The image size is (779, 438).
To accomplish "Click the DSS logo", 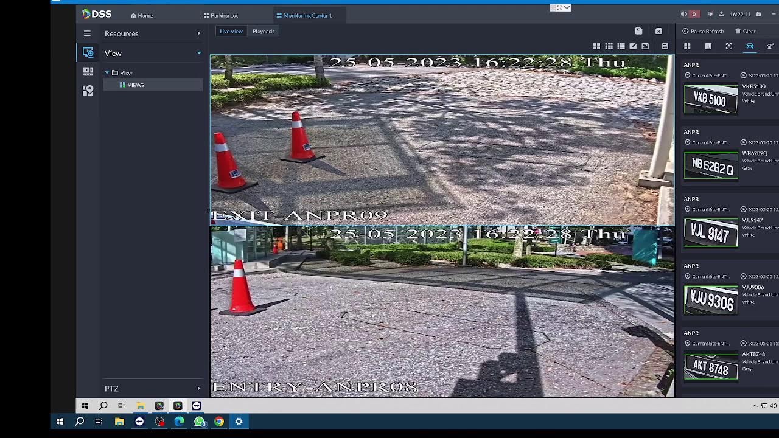I will (97, 14).
